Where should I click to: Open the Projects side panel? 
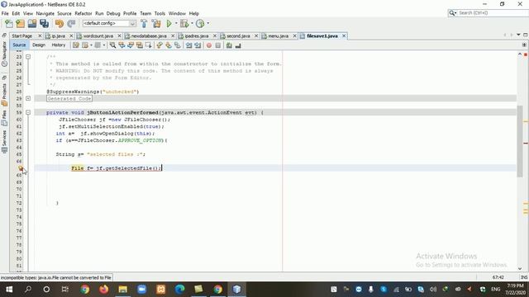pyautogui.click(x=4, y=96)
